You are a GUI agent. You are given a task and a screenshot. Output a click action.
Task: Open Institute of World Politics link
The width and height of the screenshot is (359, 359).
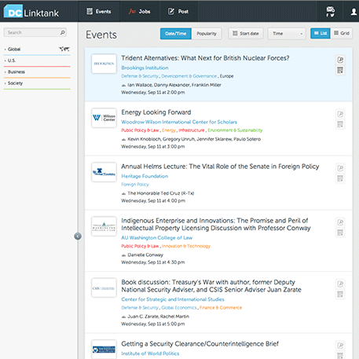click(150, 354)
